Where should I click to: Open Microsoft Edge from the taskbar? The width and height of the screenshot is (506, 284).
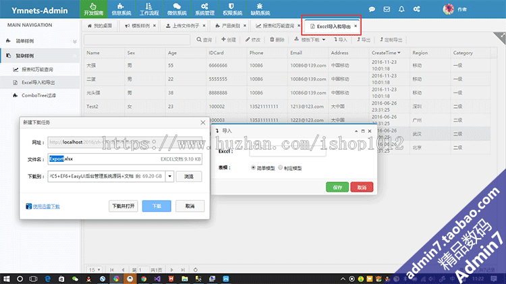47,279
